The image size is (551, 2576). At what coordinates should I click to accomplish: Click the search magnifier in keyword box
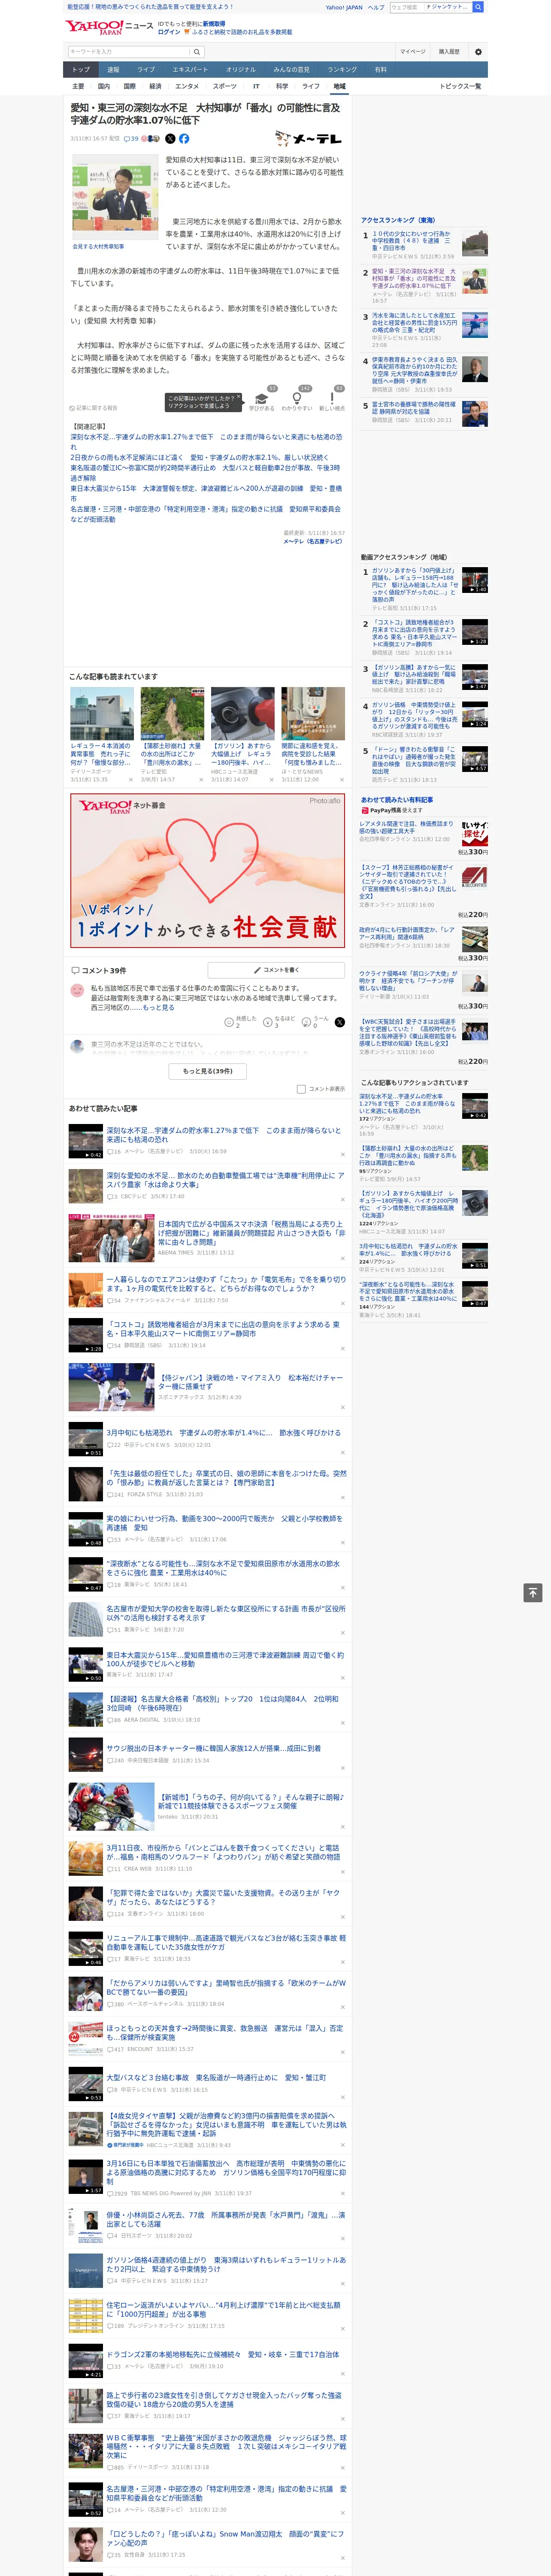[197, 52]
